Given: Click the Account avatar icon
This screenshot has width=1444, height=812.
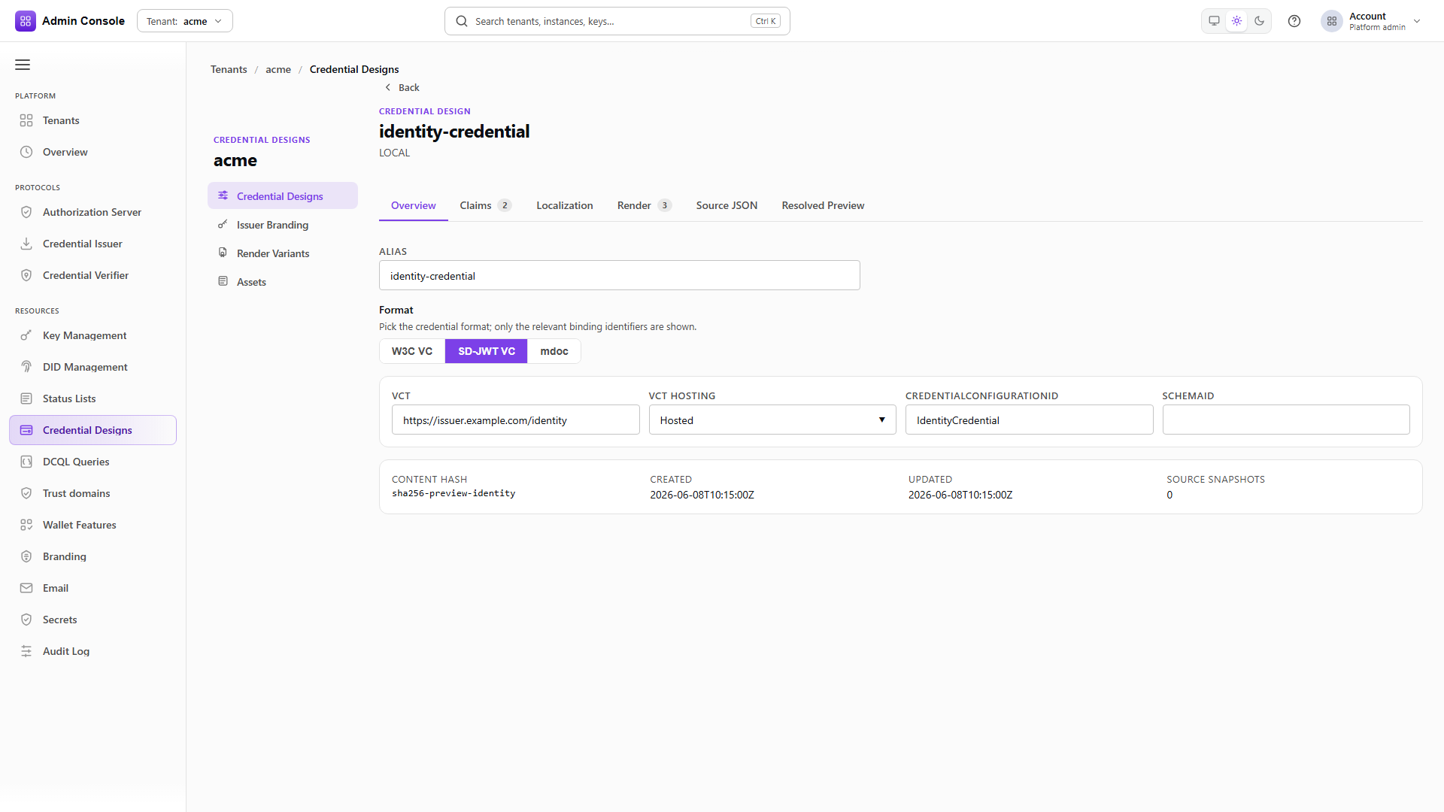Looking at the screenshot, I should point(1332,21).
